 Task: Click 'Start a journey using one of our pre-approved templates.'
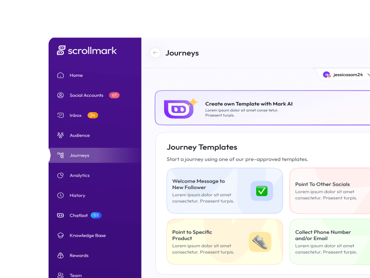237,159
